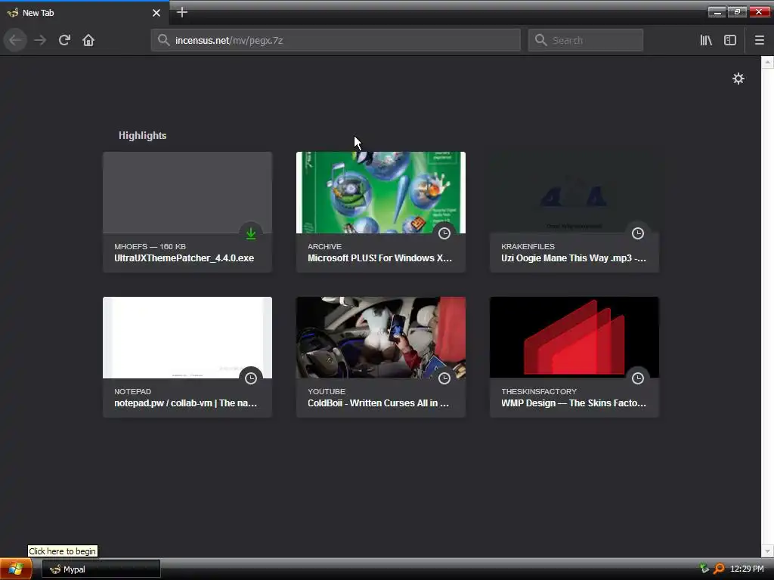Open the YouTube ColdBoii video thumbnail
774x580 pixels.
click(x=381, y=338)
